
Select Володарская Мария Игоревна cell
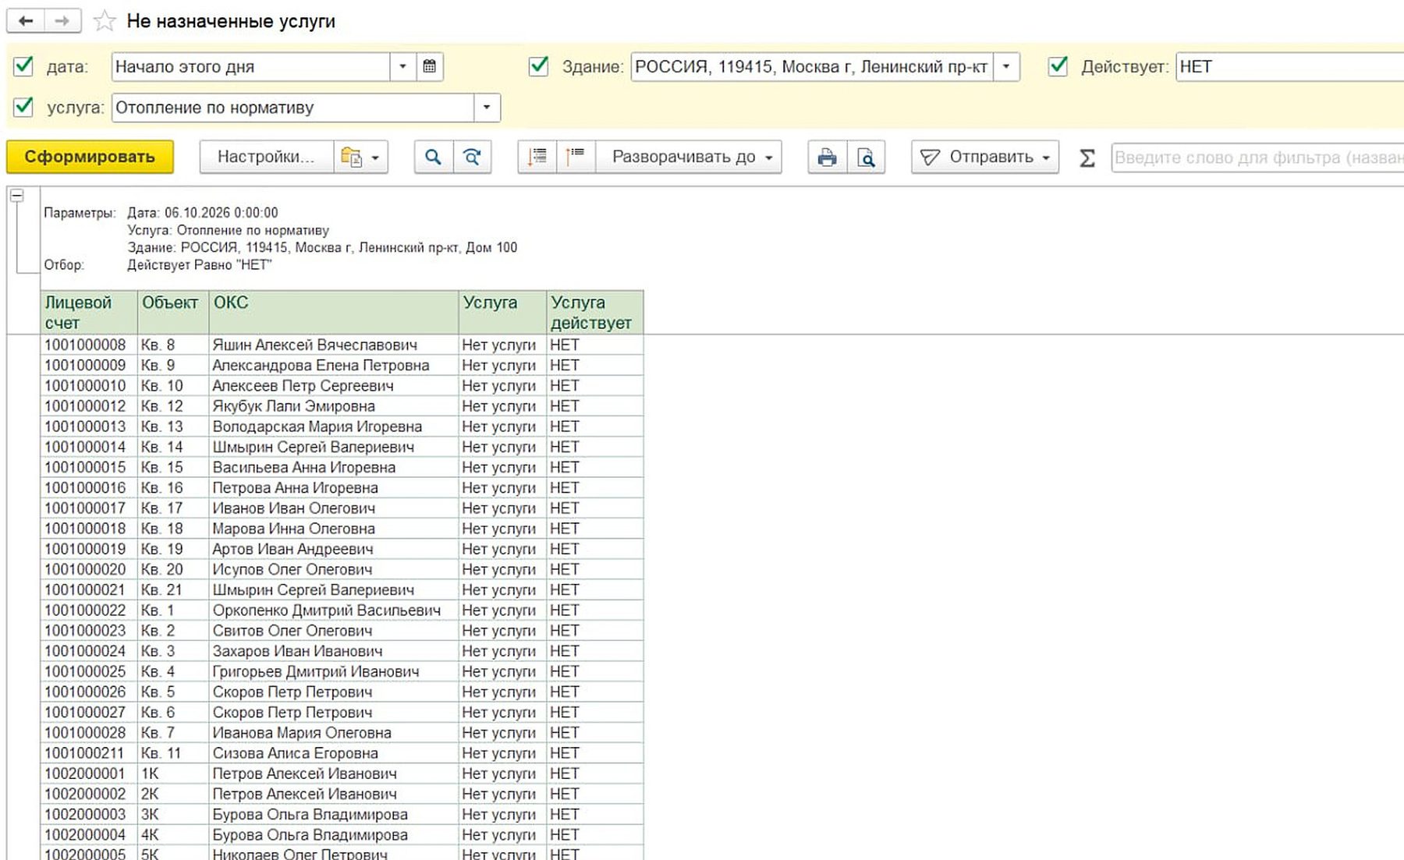[334, 426]
